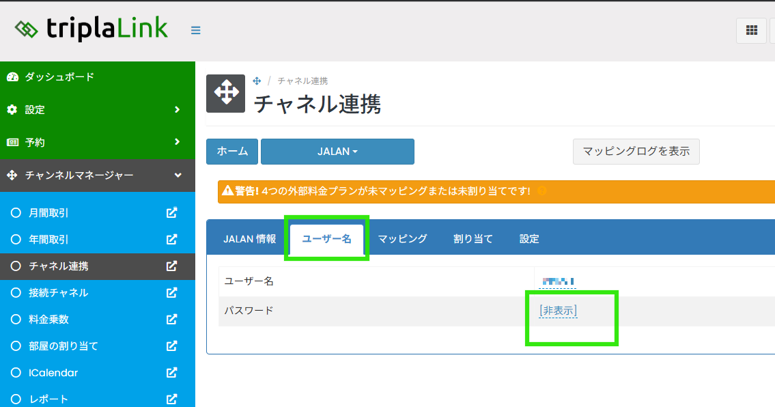Open the grid apps icon button
Viewport: 775px width, 407px height.
pos(751,30)
